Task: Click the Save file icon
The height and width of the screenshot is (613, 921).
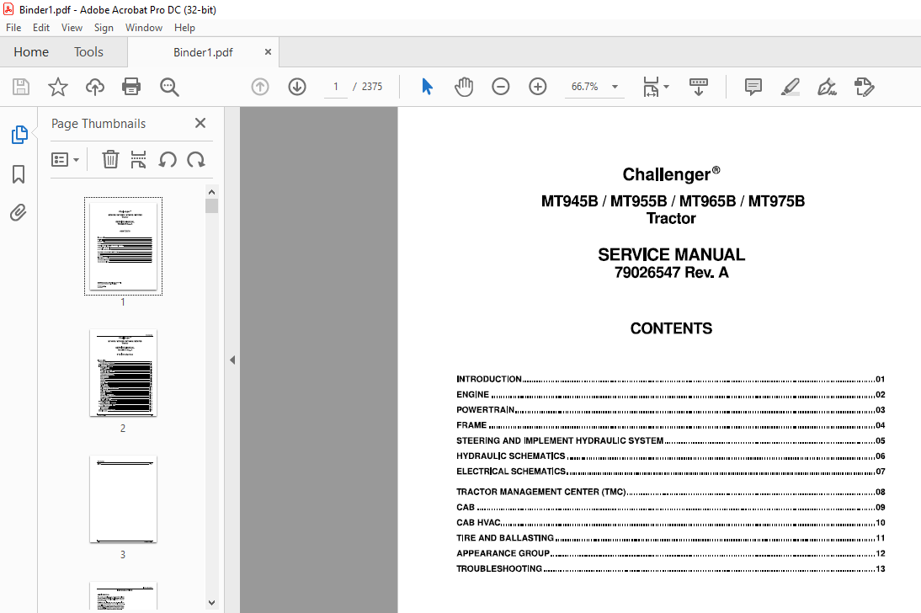Action: click(21, 87)
